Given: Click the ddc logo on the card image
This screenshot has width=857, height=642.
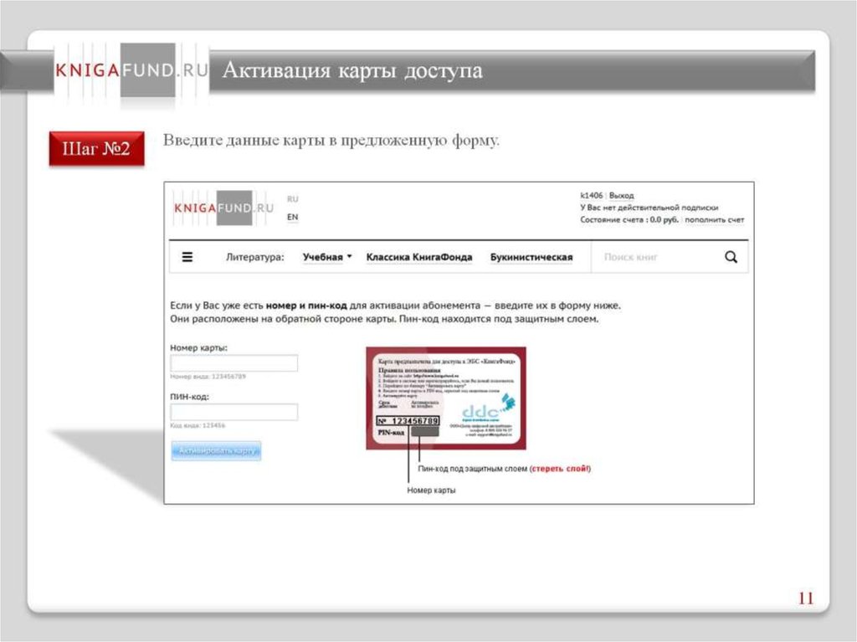Looking at the screenshot, I should coord(480,413).
